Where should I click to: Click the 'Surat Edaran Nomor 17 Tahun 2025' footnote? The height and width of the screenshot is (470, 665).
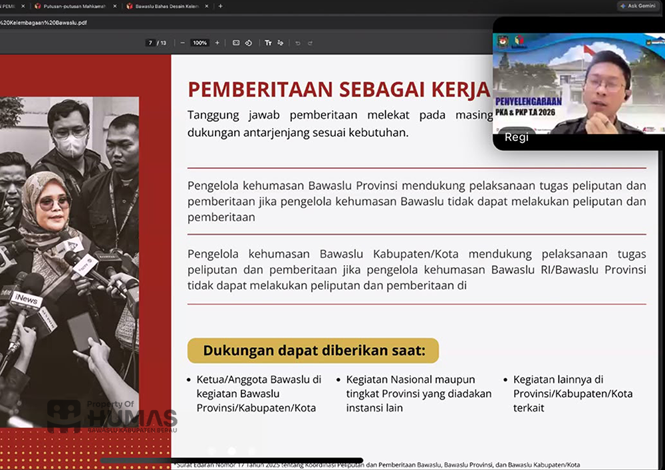click(378, 465)
